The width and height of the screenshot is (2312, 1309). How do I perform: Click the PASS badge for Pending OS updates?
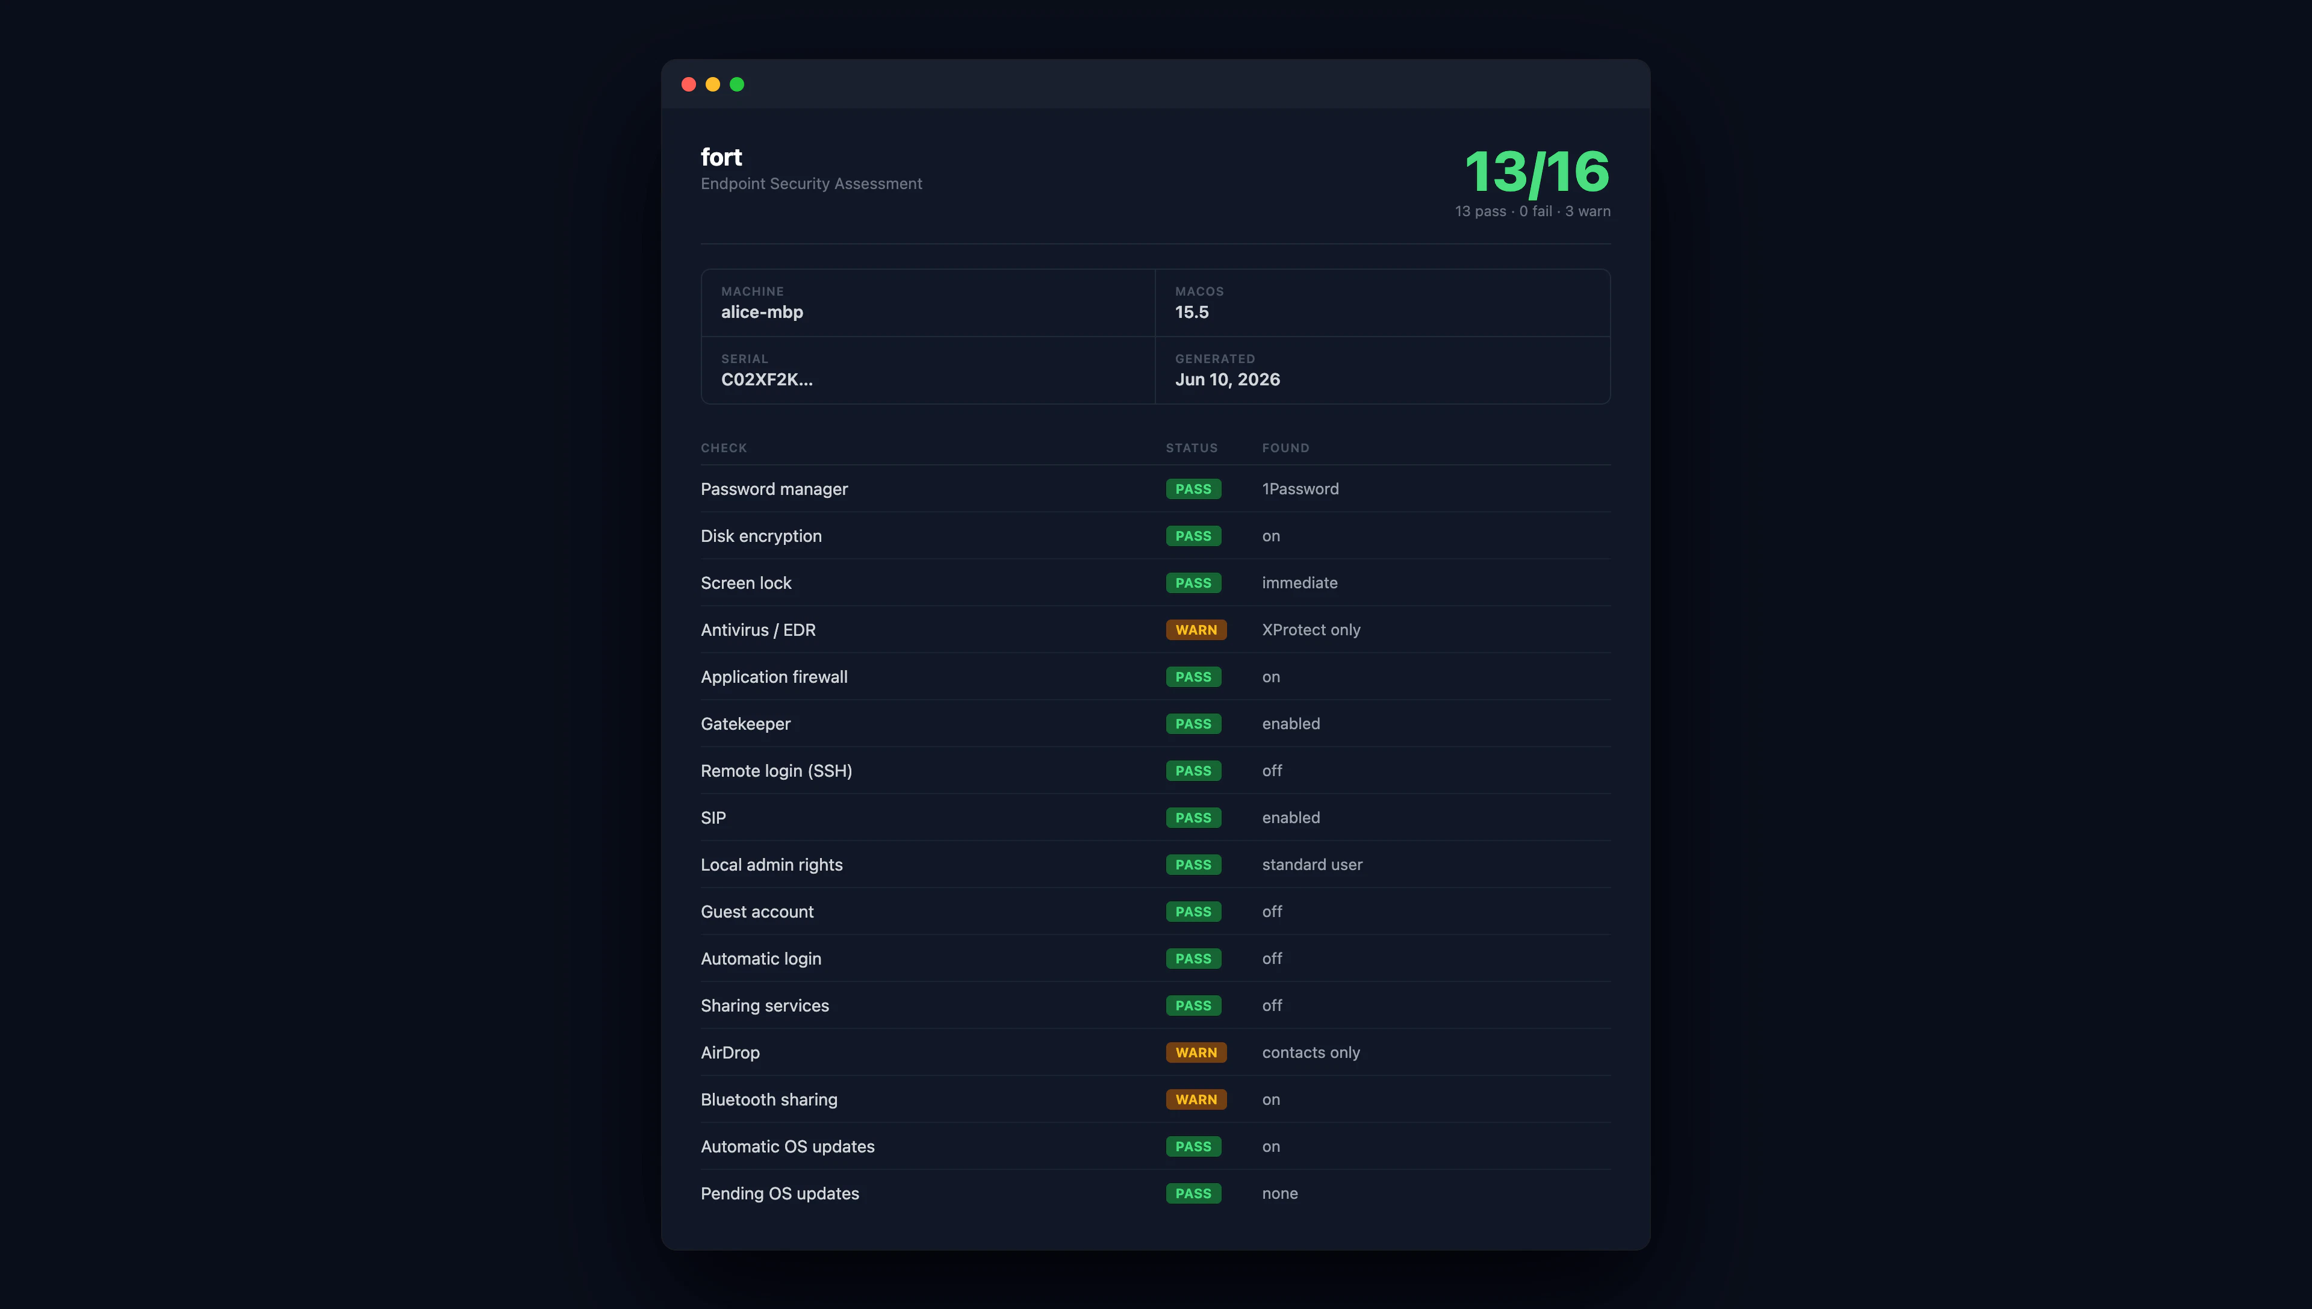pyautogui.click(x=1193, y=1194)
